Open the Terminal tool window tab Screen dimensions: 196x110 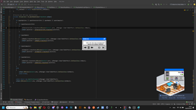click(55, 102)
